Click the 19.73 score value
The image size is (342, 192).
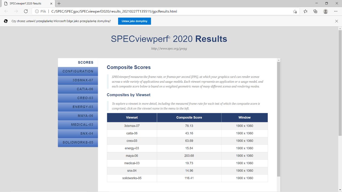pos(189,163)
